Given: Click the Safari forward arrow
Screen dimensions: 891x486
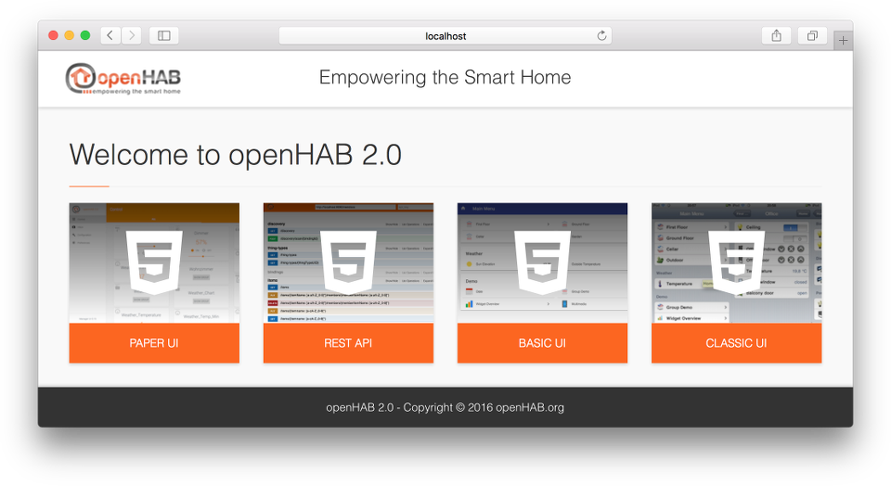Looking at the screenshot, I should 132,35.
